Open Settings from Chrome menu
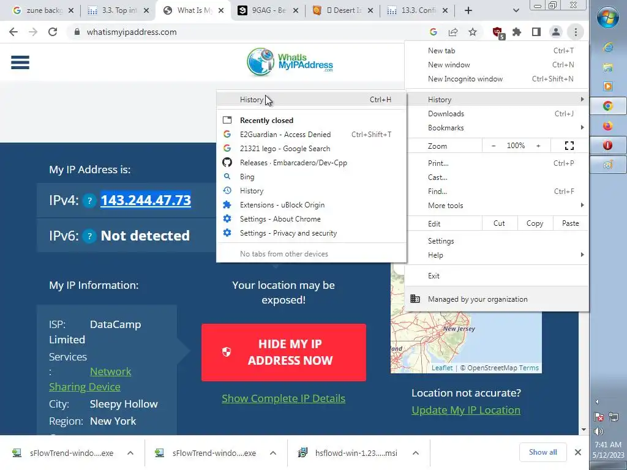The width and height of the screenshot is (627, 470). point(497,241)
